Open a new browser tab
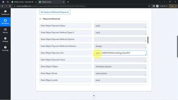The height and width of the screenshot is (100, 178). coord(68,2)
